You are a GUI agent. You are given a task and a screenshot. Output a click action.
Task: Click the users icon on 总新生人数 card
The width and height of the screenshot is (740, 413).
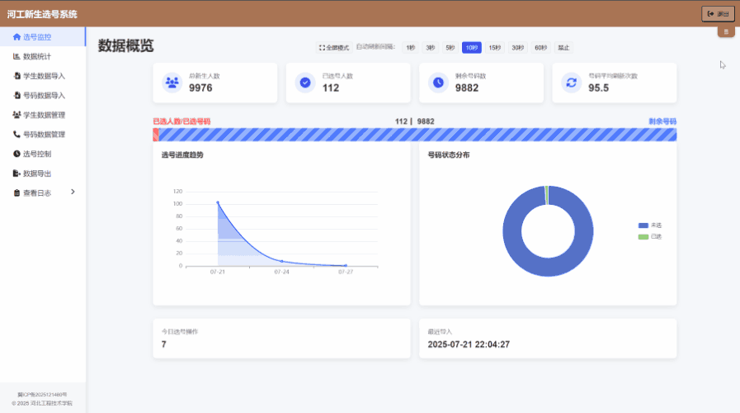point(172,83)
